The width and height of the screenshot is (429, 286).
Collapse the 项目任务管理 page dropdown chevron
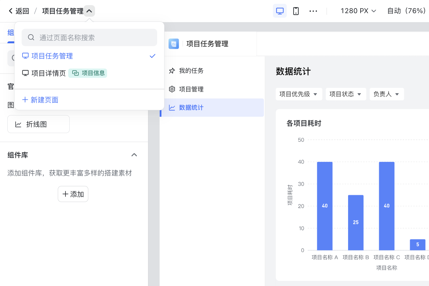(x=89, y=11)
